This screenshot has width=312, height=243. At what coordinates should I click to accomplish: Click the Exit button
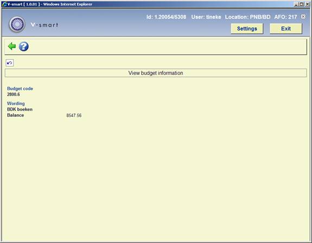click(x=286, y=28)
